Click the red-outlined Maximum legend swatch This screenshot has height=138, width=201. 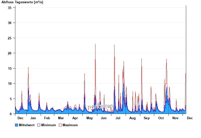(x=60, y=125)
